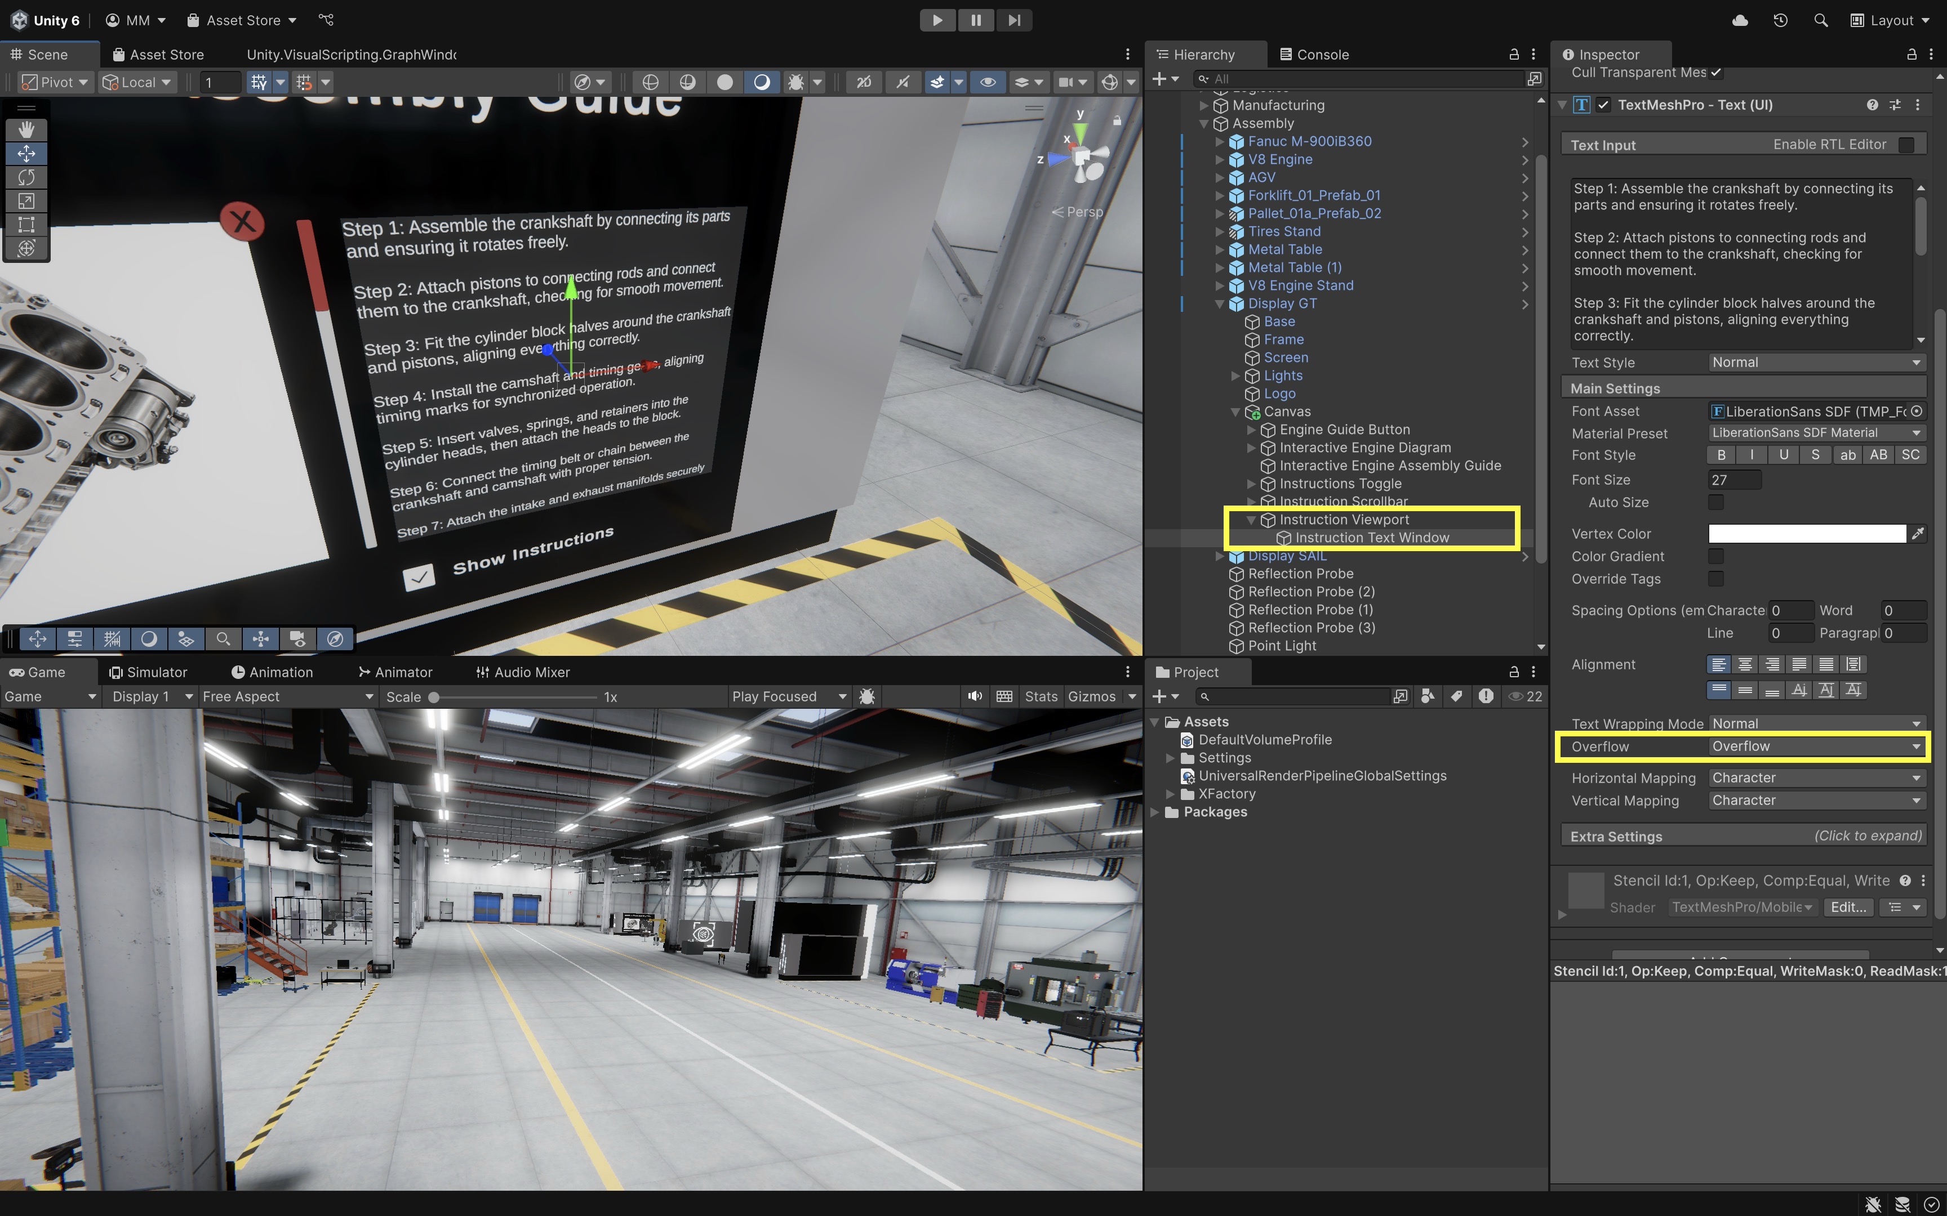Select the Rotate tool in scene
Viewport: 1947px width, 1216px height.
tap(26, 177)
